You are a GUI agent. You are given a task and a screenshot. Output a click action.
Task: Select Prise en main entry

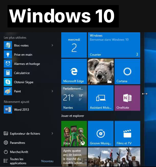[23, 55]
